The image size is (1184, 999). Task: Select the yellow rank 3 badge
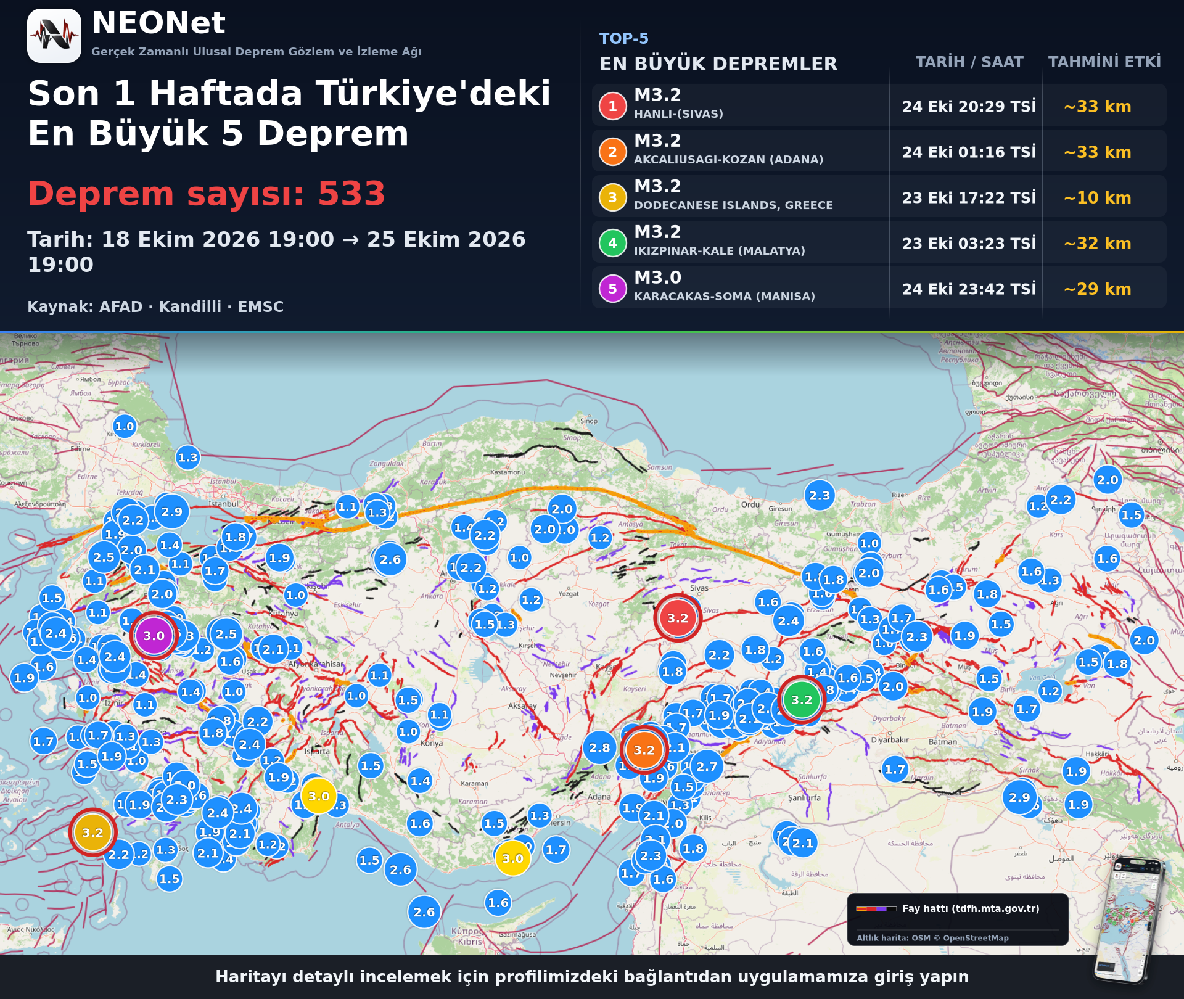pyautogui.click(x=612, y=197)
